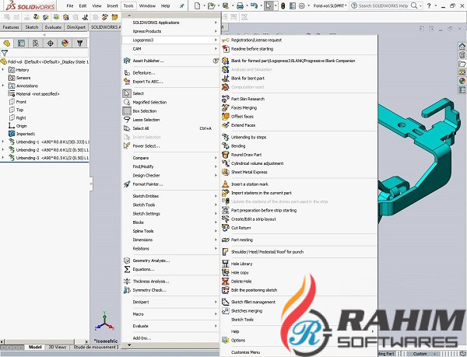Toggle Box Selection mode
This screenshot has height=357, width=467.
[x=170, y=111]
